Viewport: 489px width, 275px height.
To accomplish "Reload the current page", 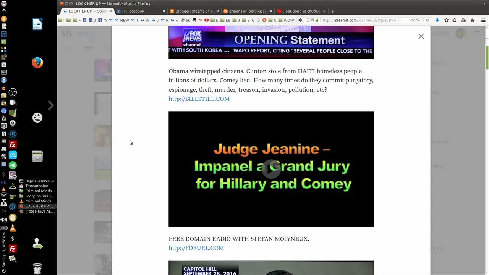I will pyautogui.click(x=427, y=20).
